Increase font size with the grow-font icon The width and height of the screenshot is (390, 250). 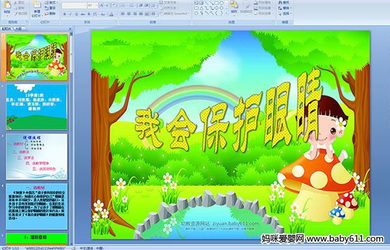click(x=102, y=5)
